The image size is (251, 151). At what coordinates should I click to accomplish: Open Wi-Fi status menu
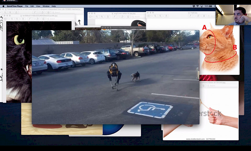coord(198,6)
